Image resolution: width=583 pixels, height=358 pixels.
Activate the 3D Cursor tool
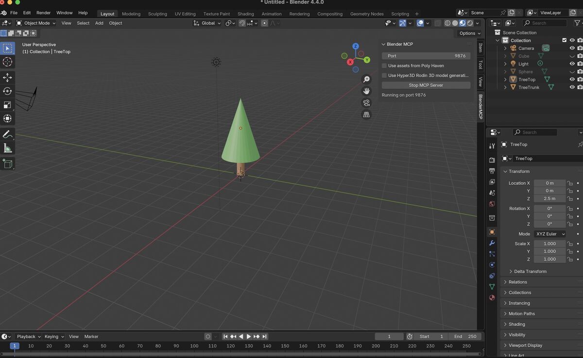click(x=7, y=62)
